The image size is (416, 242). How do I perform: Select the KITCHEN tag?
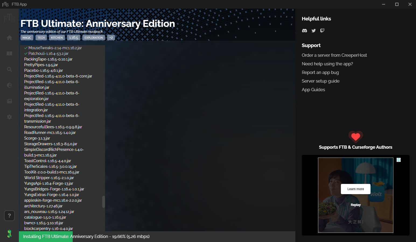[57, 38]
